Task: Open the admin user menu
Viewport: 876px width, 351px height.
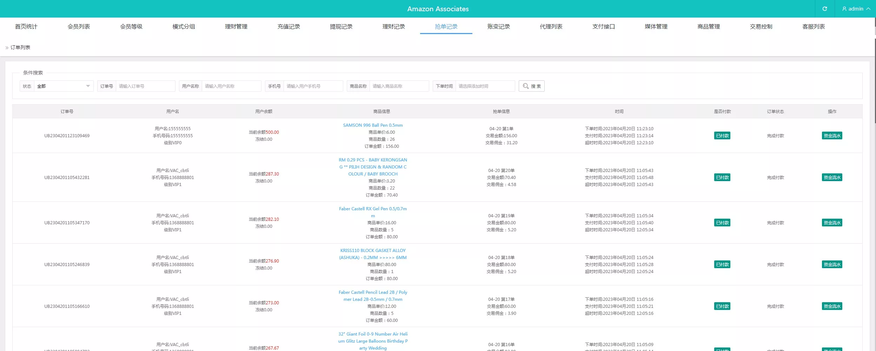Action: pos(856,9)
